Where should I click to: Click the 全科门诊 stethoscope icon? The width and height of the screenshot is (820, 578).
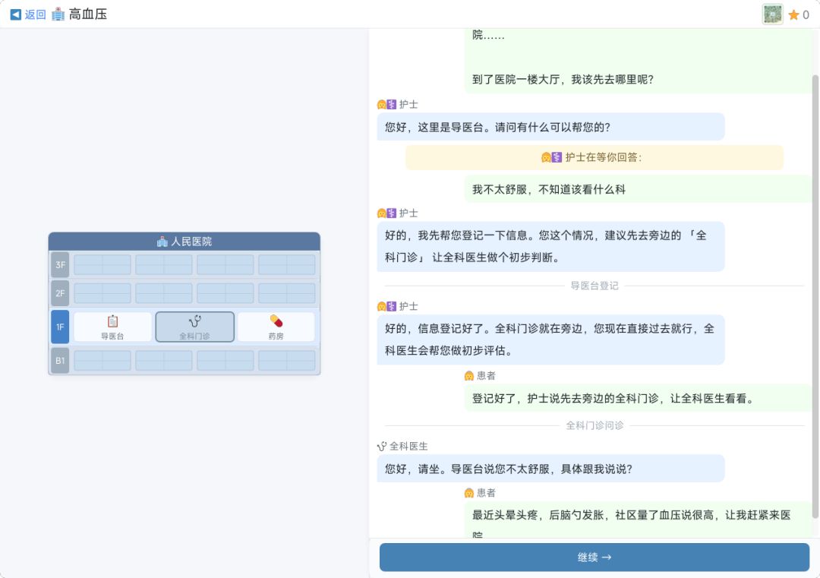pyautogui.click(x=195, y=321)
